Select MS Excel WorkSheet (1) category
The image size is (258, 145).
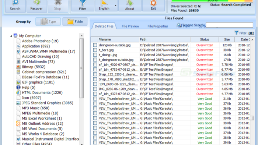click(42, 119)
